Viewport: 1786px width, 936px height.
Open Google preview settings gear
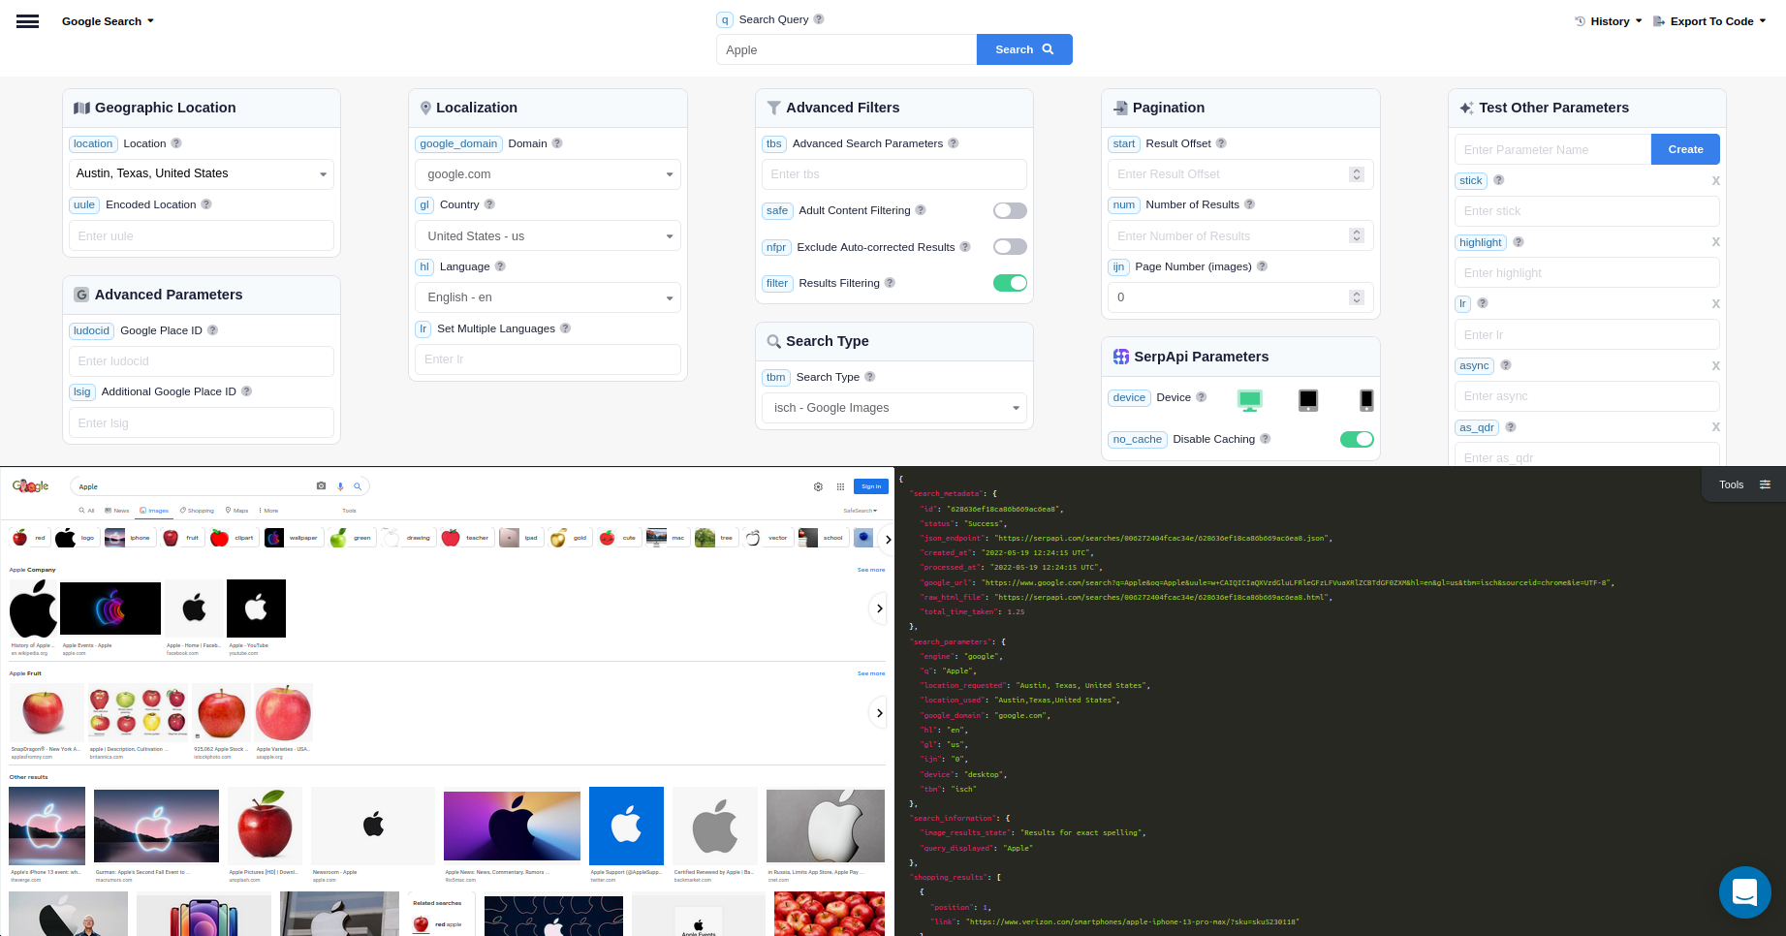coord(818,486)
